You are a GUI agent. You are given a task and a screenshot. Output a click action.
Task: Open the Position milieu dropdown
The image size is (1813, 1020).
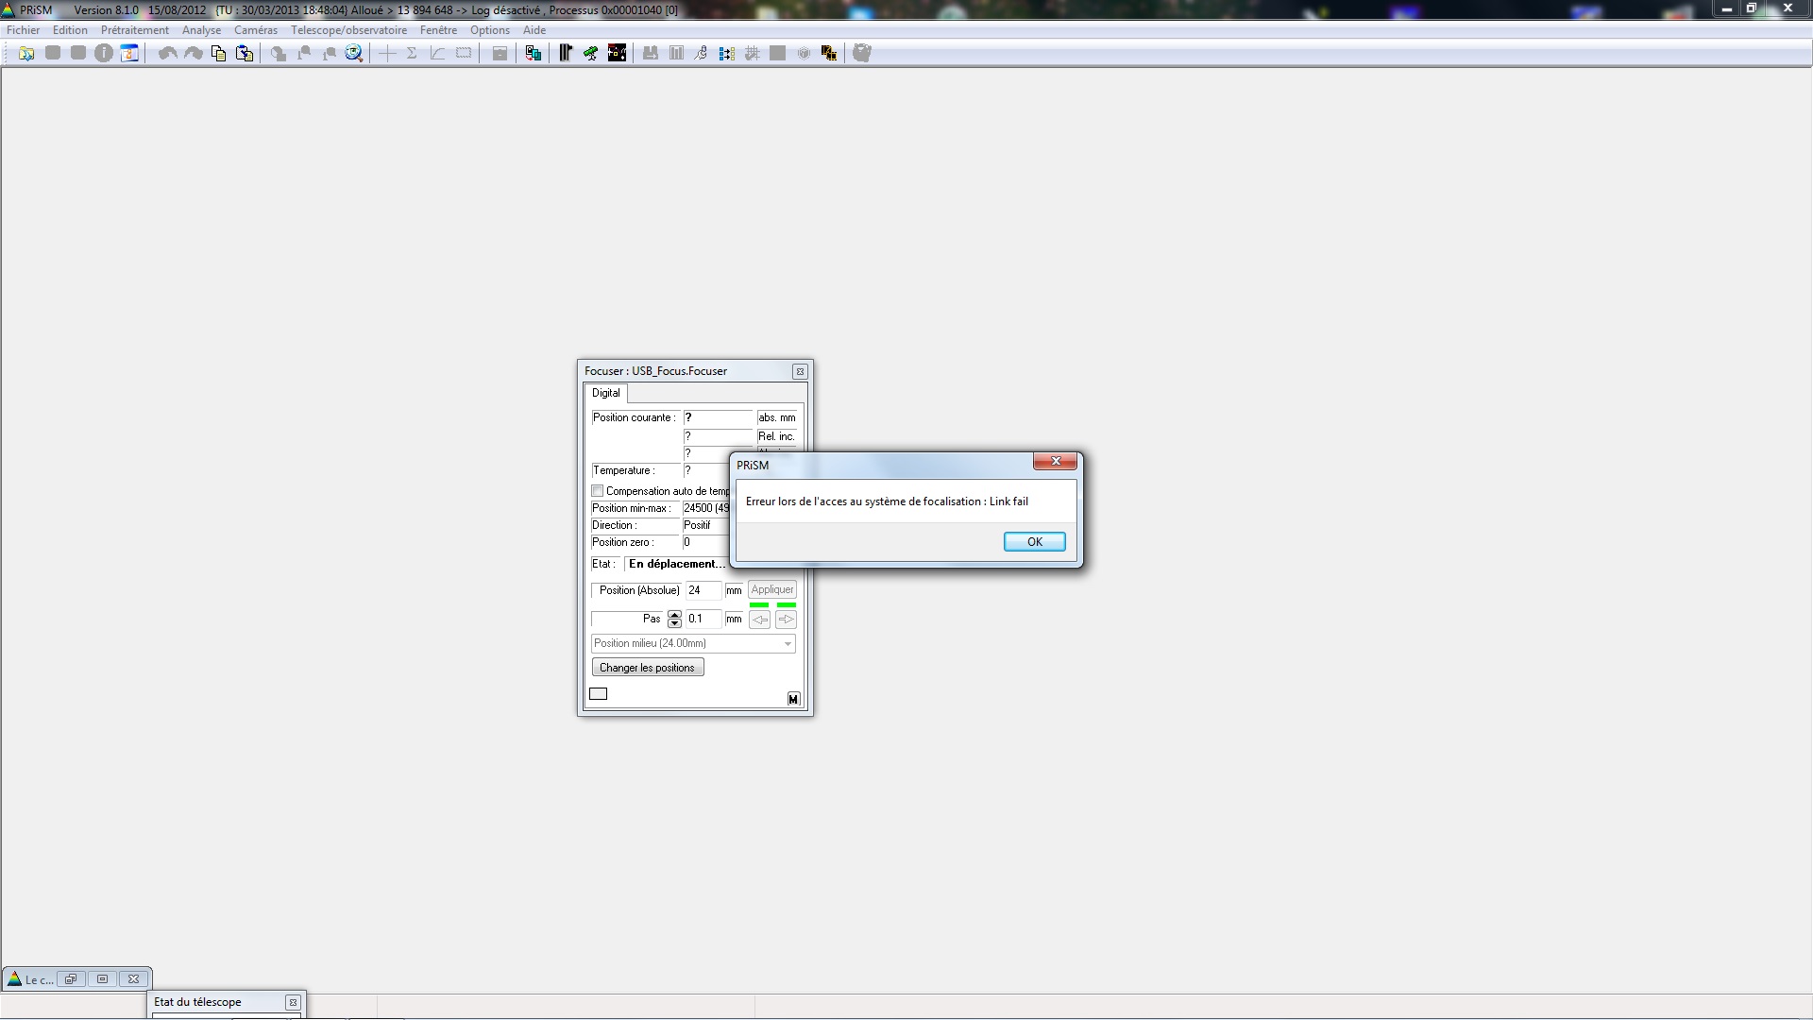[x=788, y=644]
